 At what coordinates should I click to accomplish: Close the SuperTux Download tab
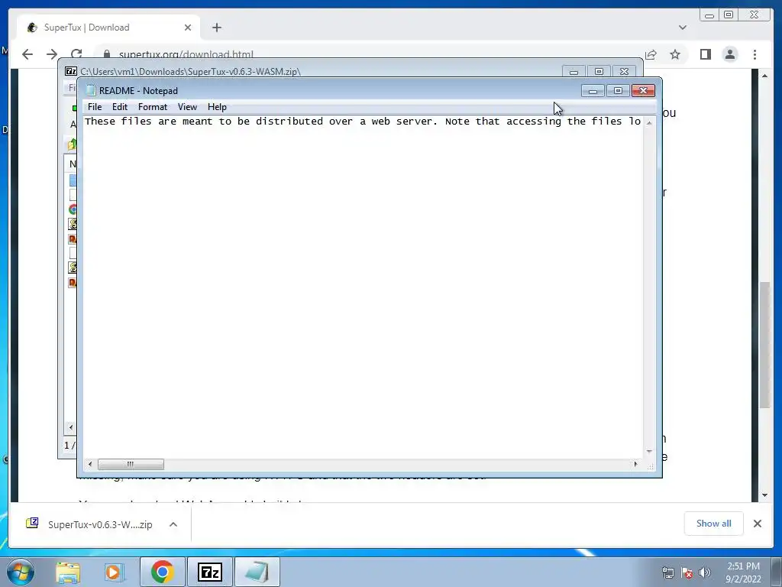188,28
